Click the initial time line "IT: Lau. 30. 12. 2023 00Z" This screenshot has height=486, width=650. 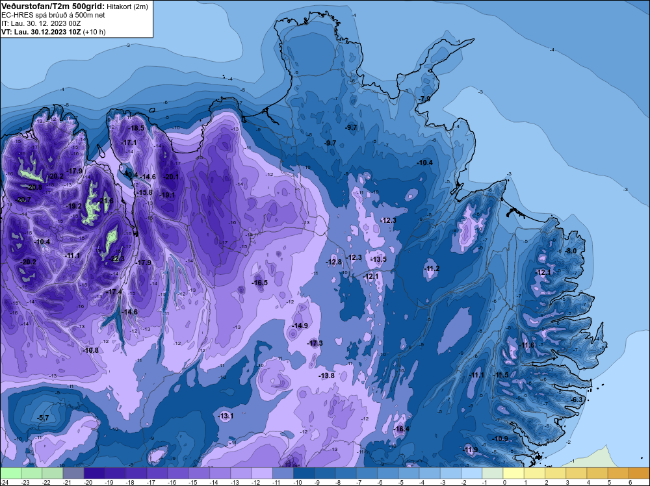[x=41, y=23]
